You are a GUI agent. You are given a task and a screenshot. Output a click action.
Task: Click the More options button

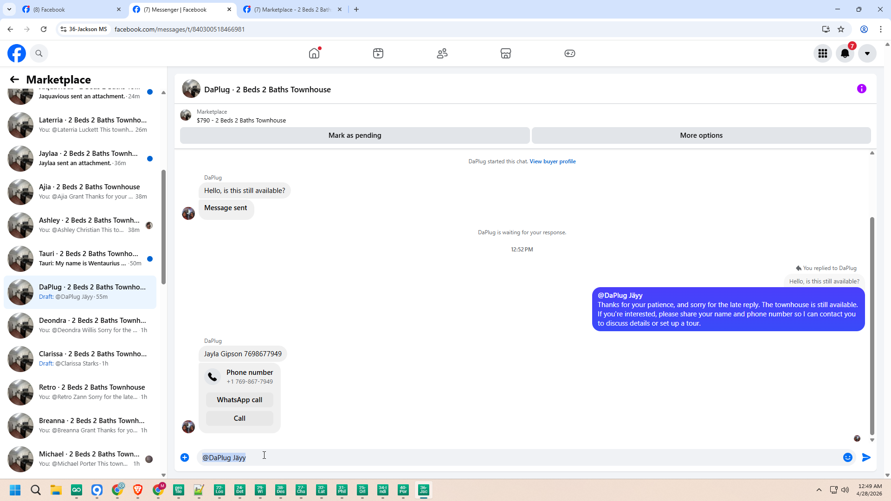click(x=701, y=135)
